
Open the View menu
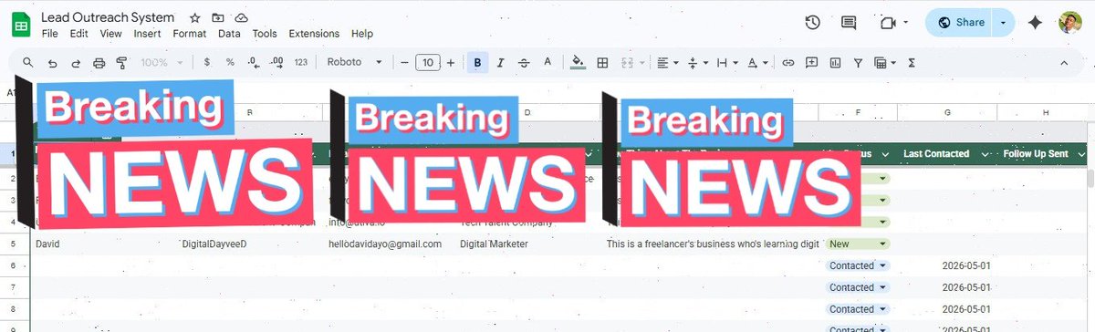[110, 34]
